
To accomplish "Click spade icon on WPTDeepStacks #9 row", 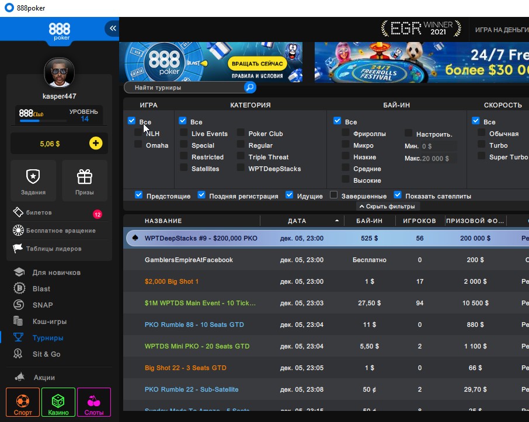I will coord(135,238).
